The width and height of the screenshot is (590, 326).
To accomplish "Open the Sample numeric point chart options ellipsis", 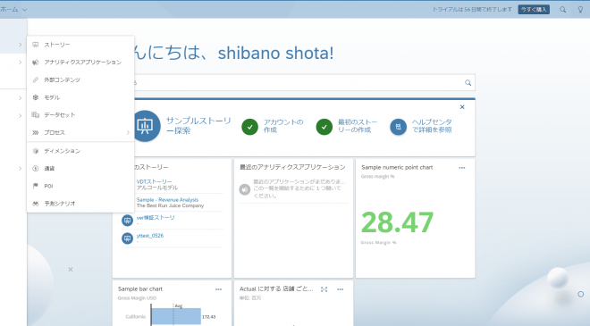I will click(x=461, y=168).
